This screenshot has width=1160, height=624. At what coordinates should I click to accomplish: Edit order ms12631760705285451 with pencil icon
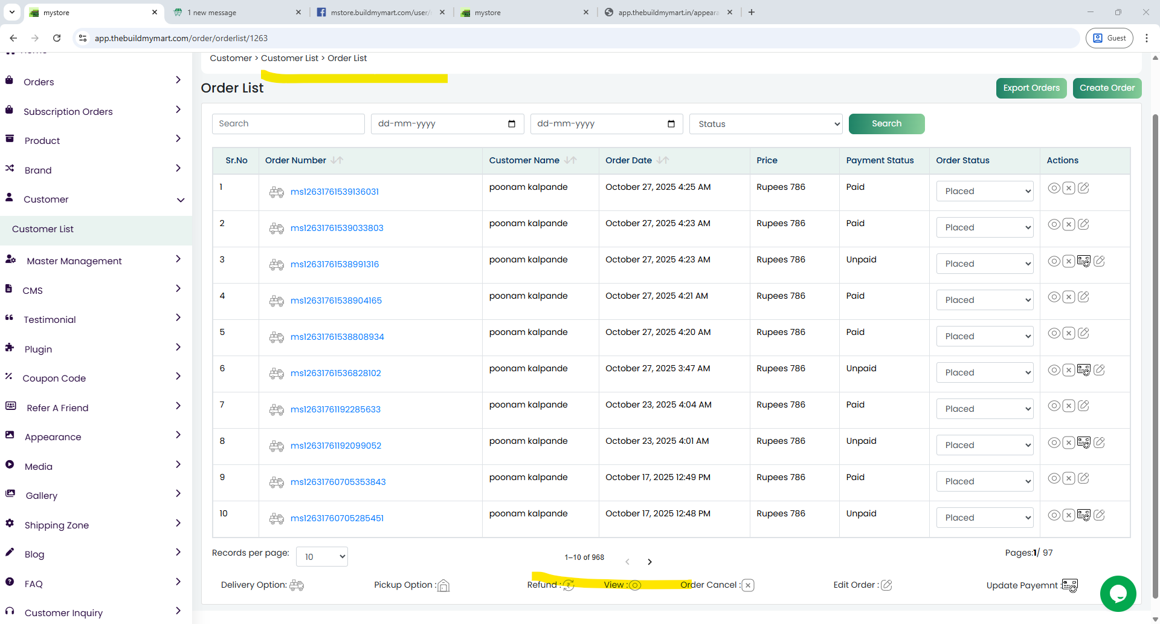click(x=1099, y=515)
